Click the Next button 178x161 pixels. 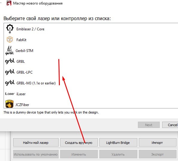coord(149,125)
